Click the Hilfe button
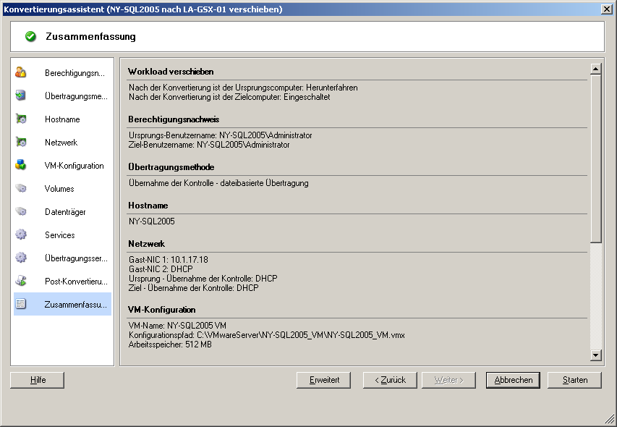 (x=38, y=380)
